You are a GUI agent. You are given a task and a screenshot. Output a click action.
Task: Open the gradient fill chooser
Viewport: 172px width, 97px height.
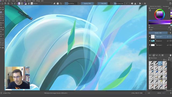point(19,4)
